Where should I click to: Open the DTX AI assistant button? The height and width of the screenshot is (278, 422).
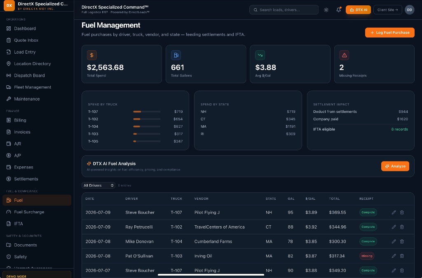coord(358,10)
